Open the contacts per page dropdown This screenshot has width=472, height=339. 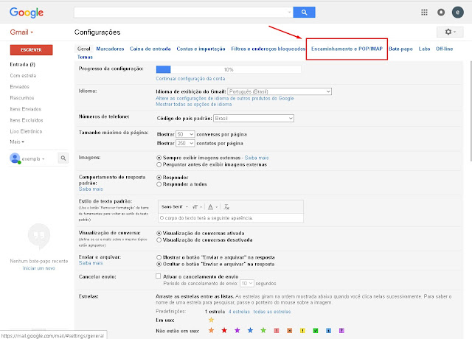pyautogui.click(x=185, y=143)
